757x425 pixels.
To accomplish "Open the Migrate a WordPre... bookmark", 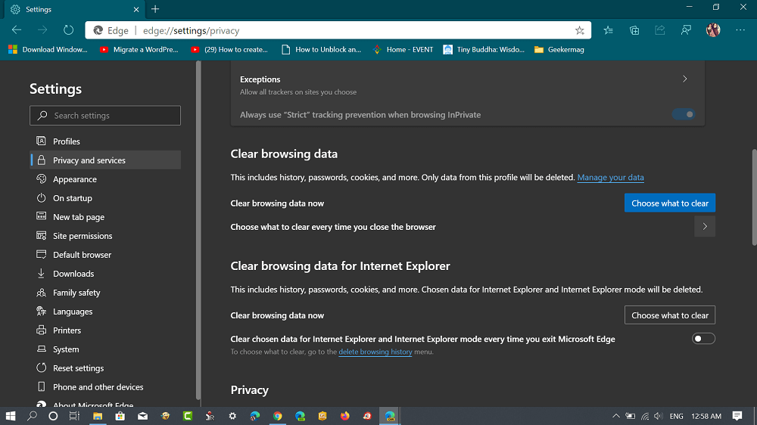I will (x=139, y=49).
